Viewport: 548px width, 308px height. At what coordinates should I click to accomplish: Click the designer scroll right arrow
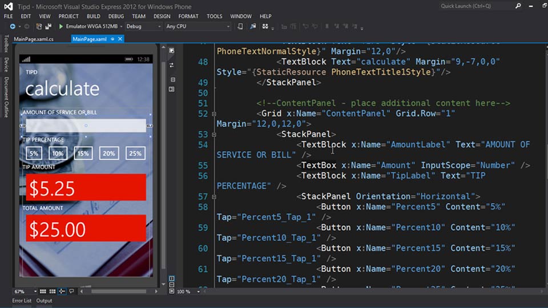pyautogui.click(x=156, y=291)
